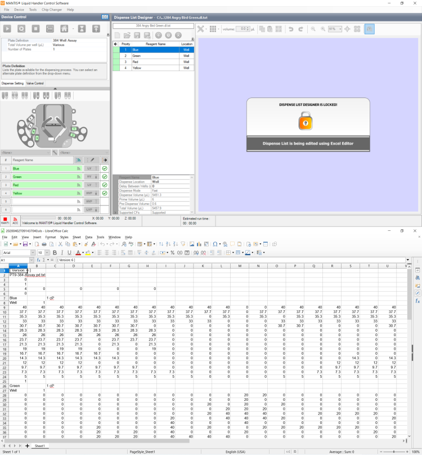
Task: Click the zoom in magnifier in the designer
Action: [x=323, y=29]
